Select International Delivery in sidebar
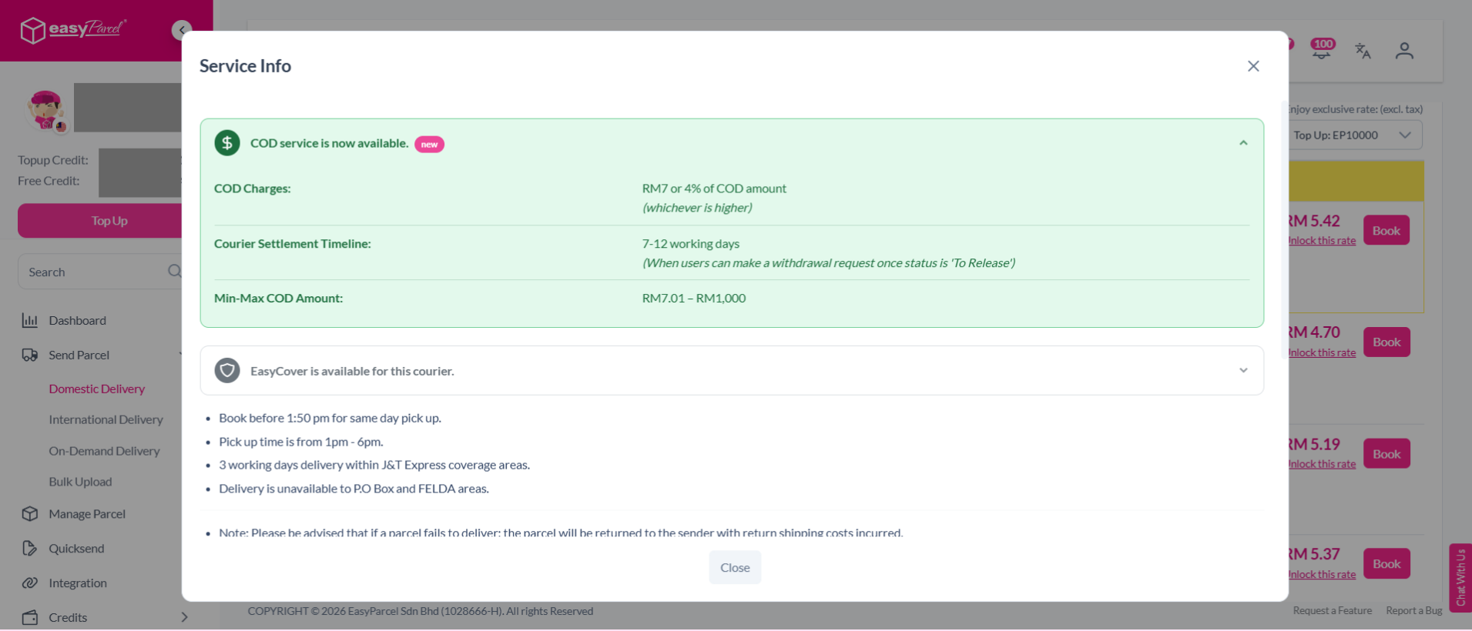 click(106, 419)
